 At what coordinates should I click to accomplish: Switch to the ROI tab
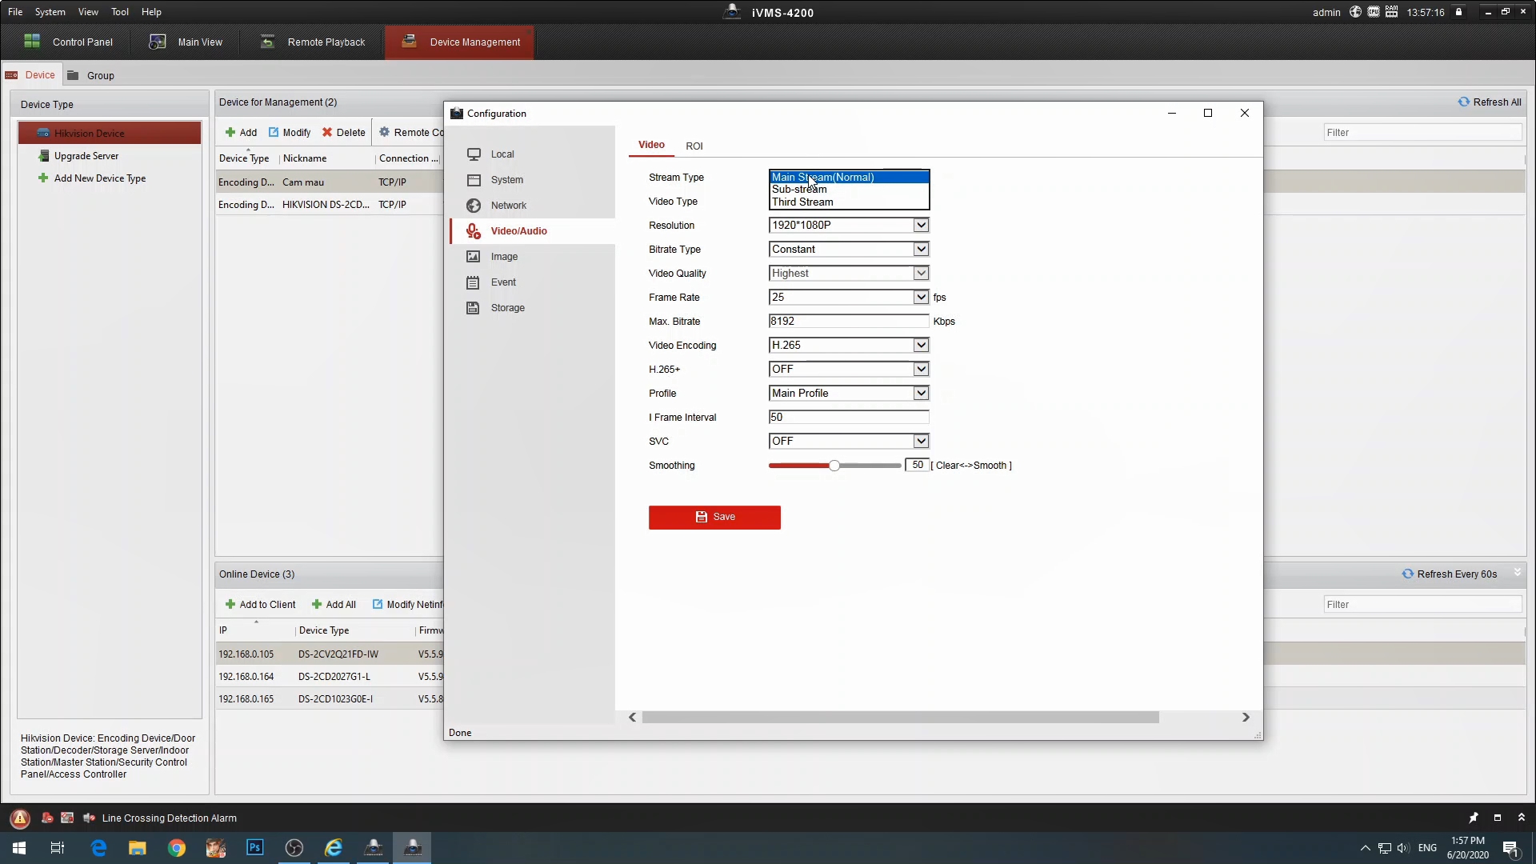pos(694,146)
